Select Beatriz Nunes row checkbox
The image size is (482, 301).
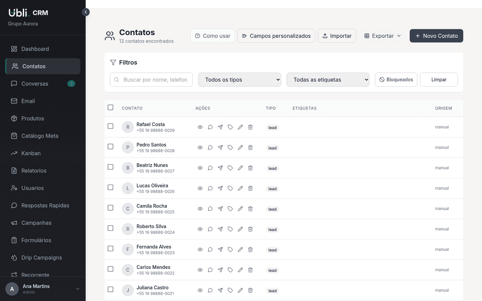coord(110,167)
